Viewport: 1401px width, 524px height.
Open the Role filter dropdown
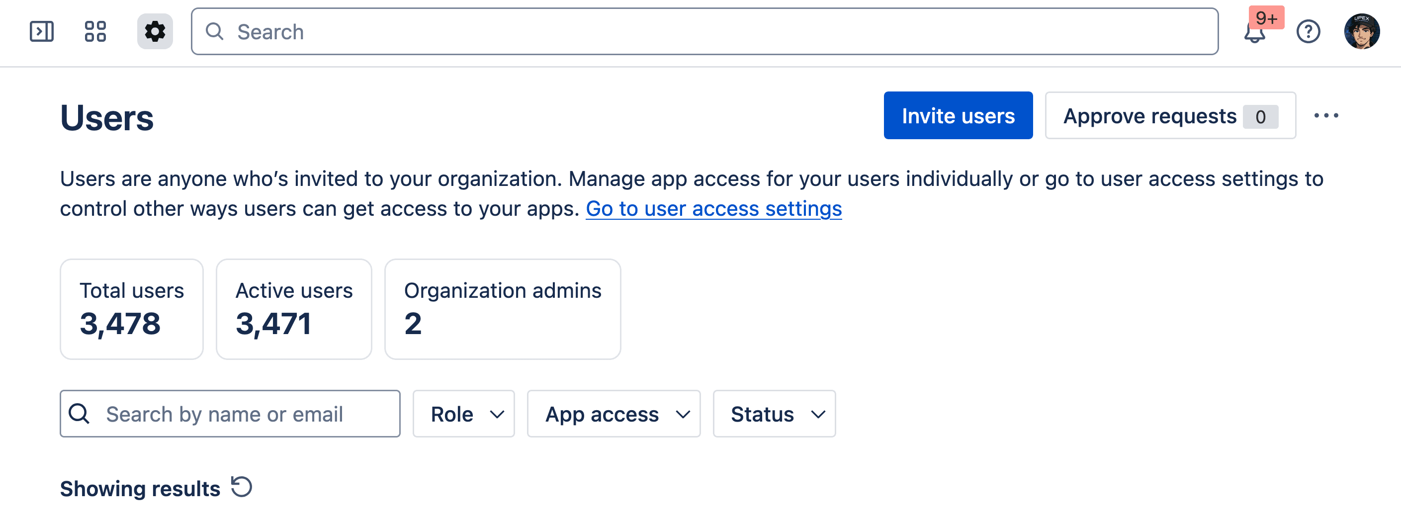coord(463,414)
